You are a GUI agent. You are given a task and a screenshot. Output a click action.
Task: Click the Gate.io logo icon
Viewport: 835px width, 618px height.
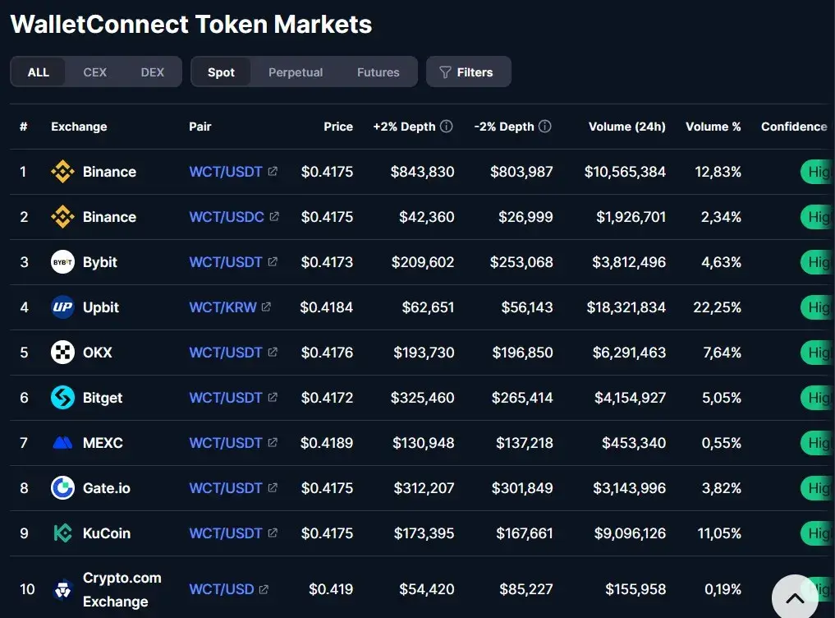pyautogui.click(x=63, y=488)
